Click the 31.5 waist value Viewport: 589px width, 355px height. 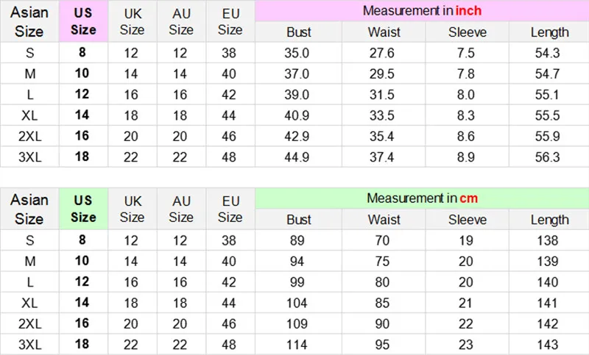[382, 94]
